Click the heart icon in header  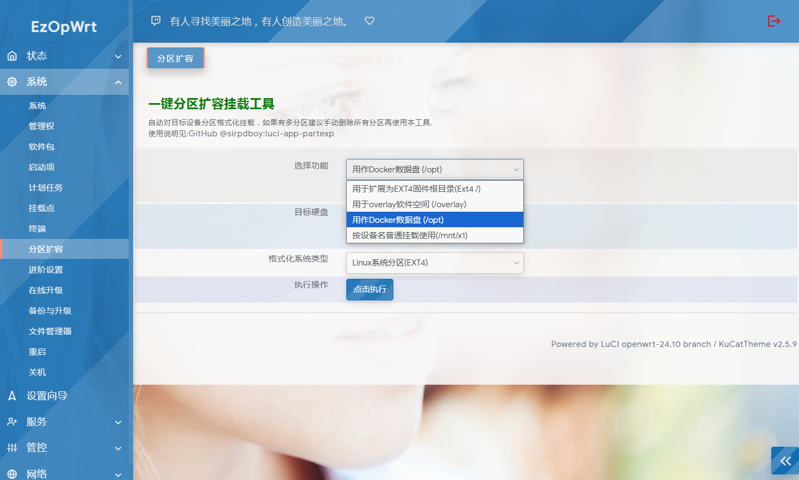tap(370, 21)
